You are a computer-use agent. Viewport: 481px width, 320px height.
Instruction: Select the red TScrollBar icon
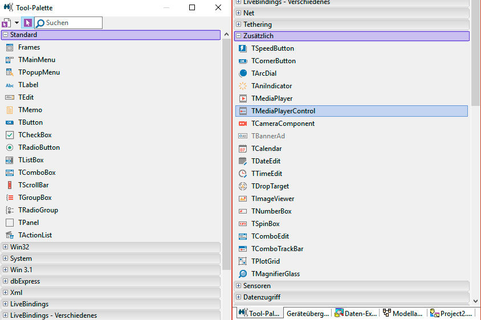click(x=10, y=185)
